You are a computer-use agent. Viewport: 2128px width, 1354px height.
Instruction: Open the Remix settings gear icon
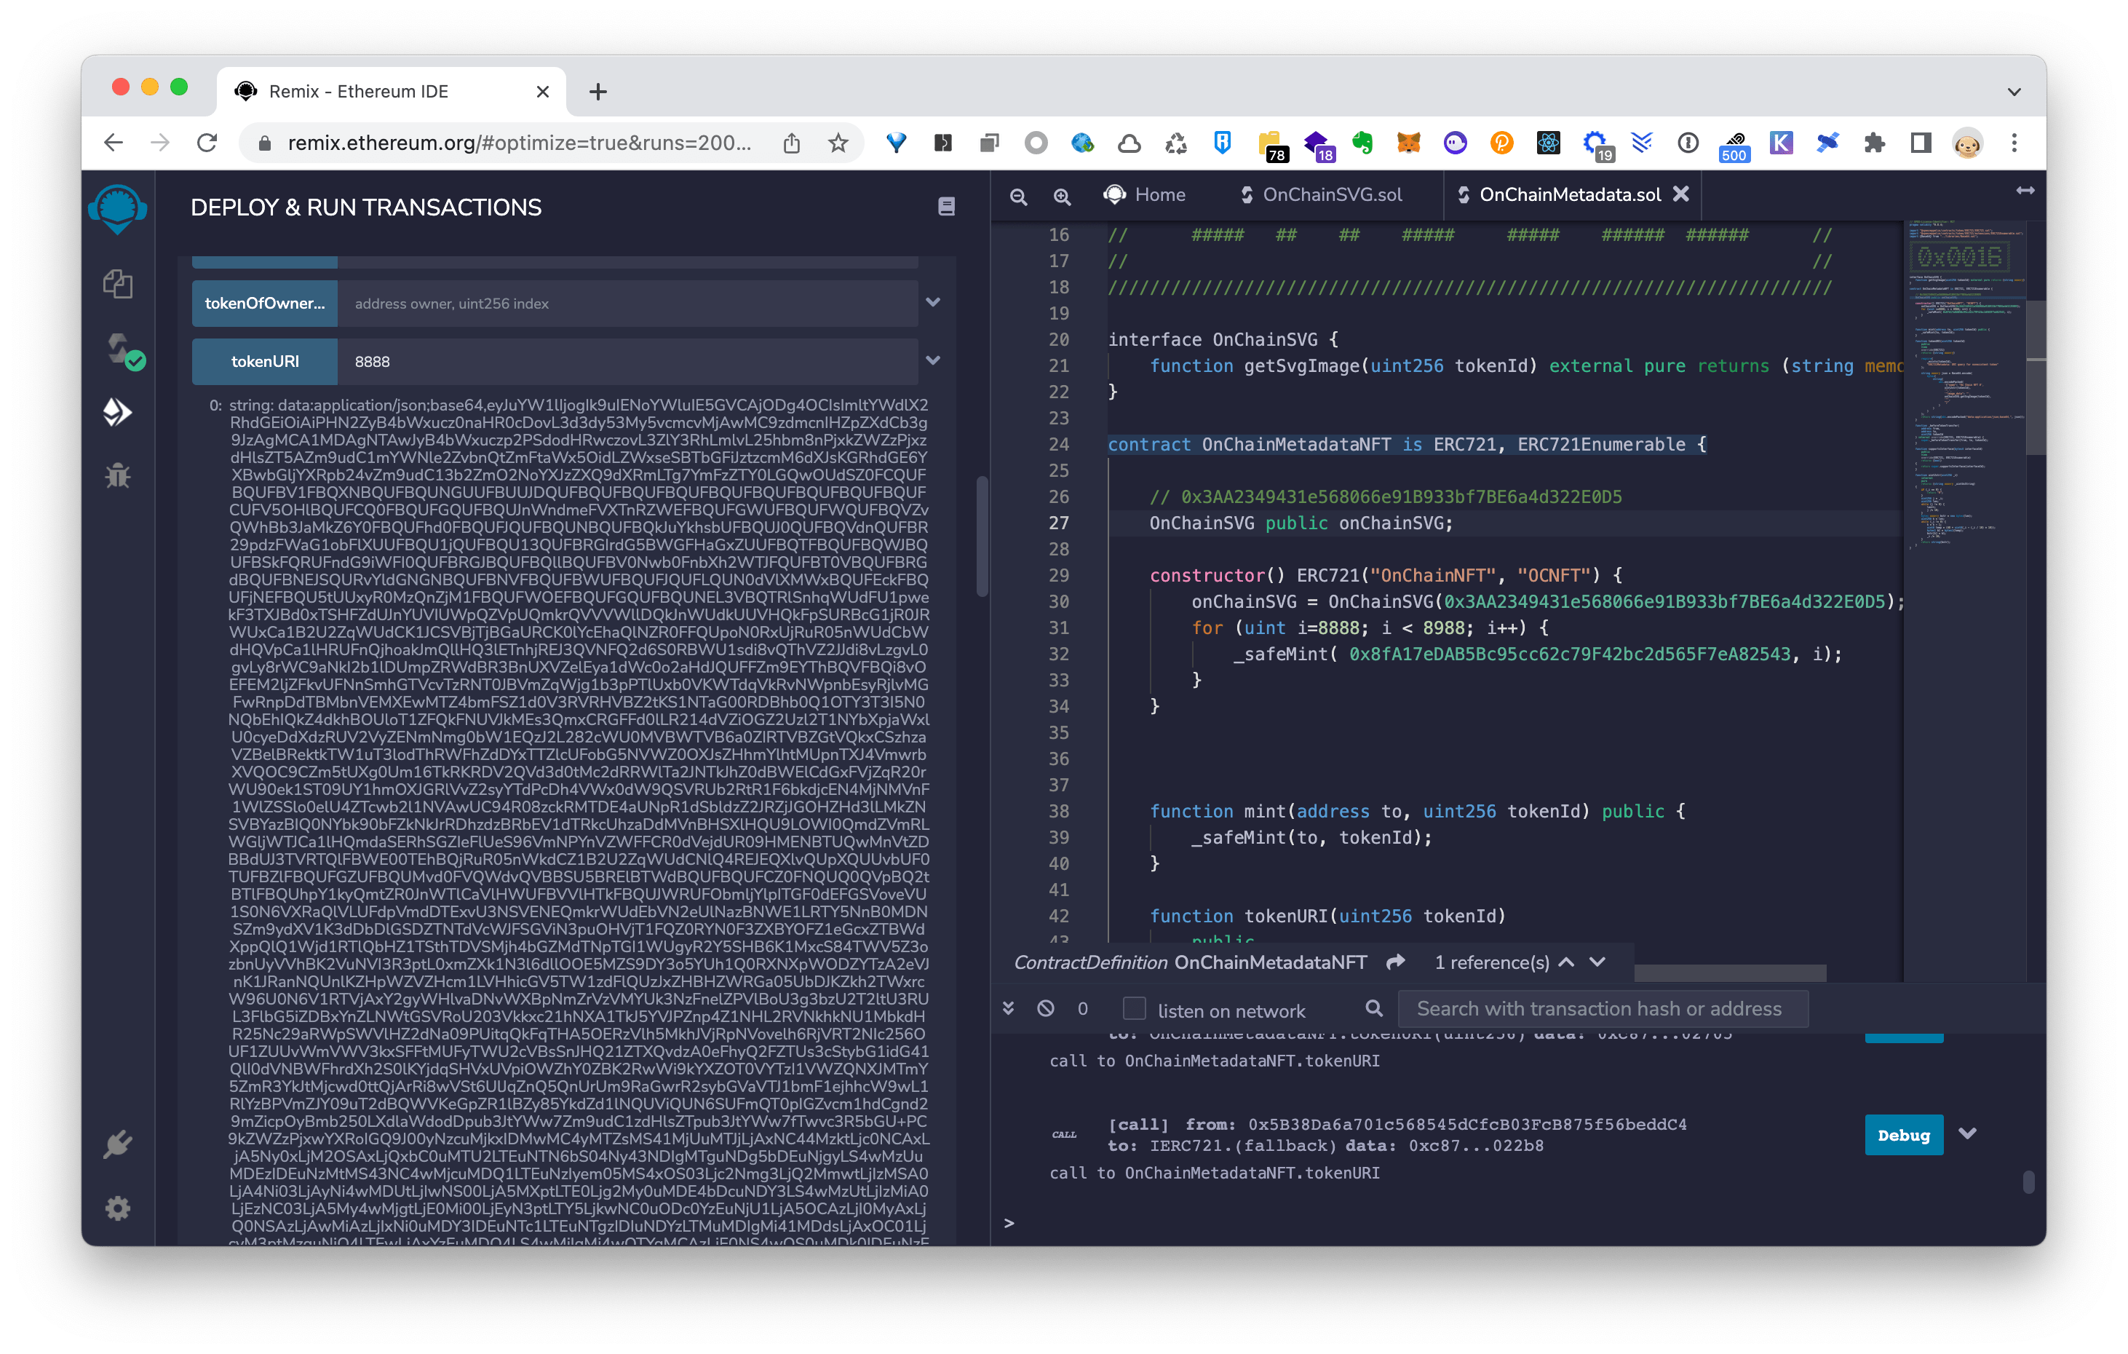click(x=118, y=1208)
